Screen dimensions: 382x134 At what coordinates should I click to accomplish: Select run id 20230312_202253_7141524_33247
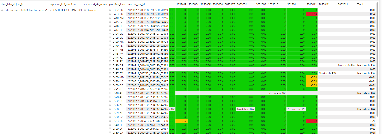point(148,77)
